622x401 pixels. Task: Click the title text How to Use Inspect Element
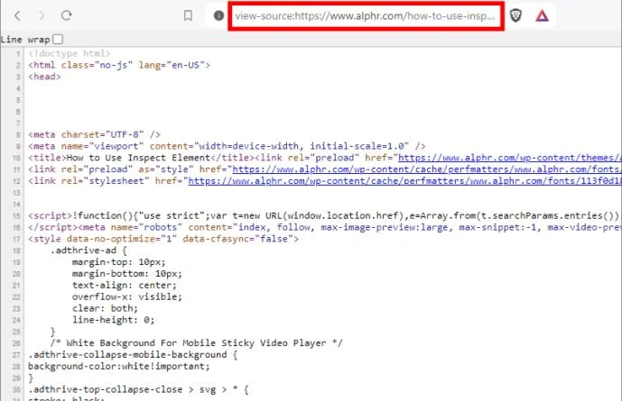click(138, 158)
